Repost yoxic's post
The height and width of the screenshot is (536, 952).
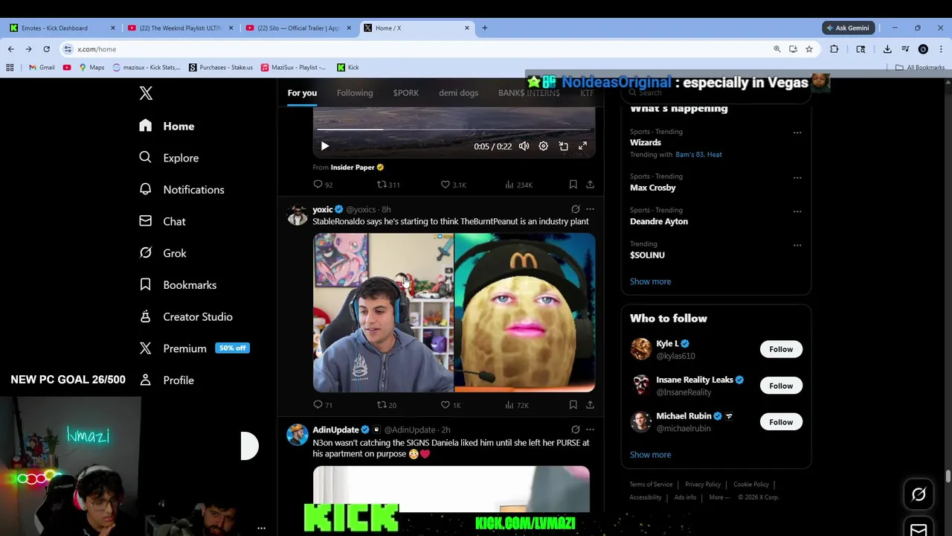(x=387, y=404)
